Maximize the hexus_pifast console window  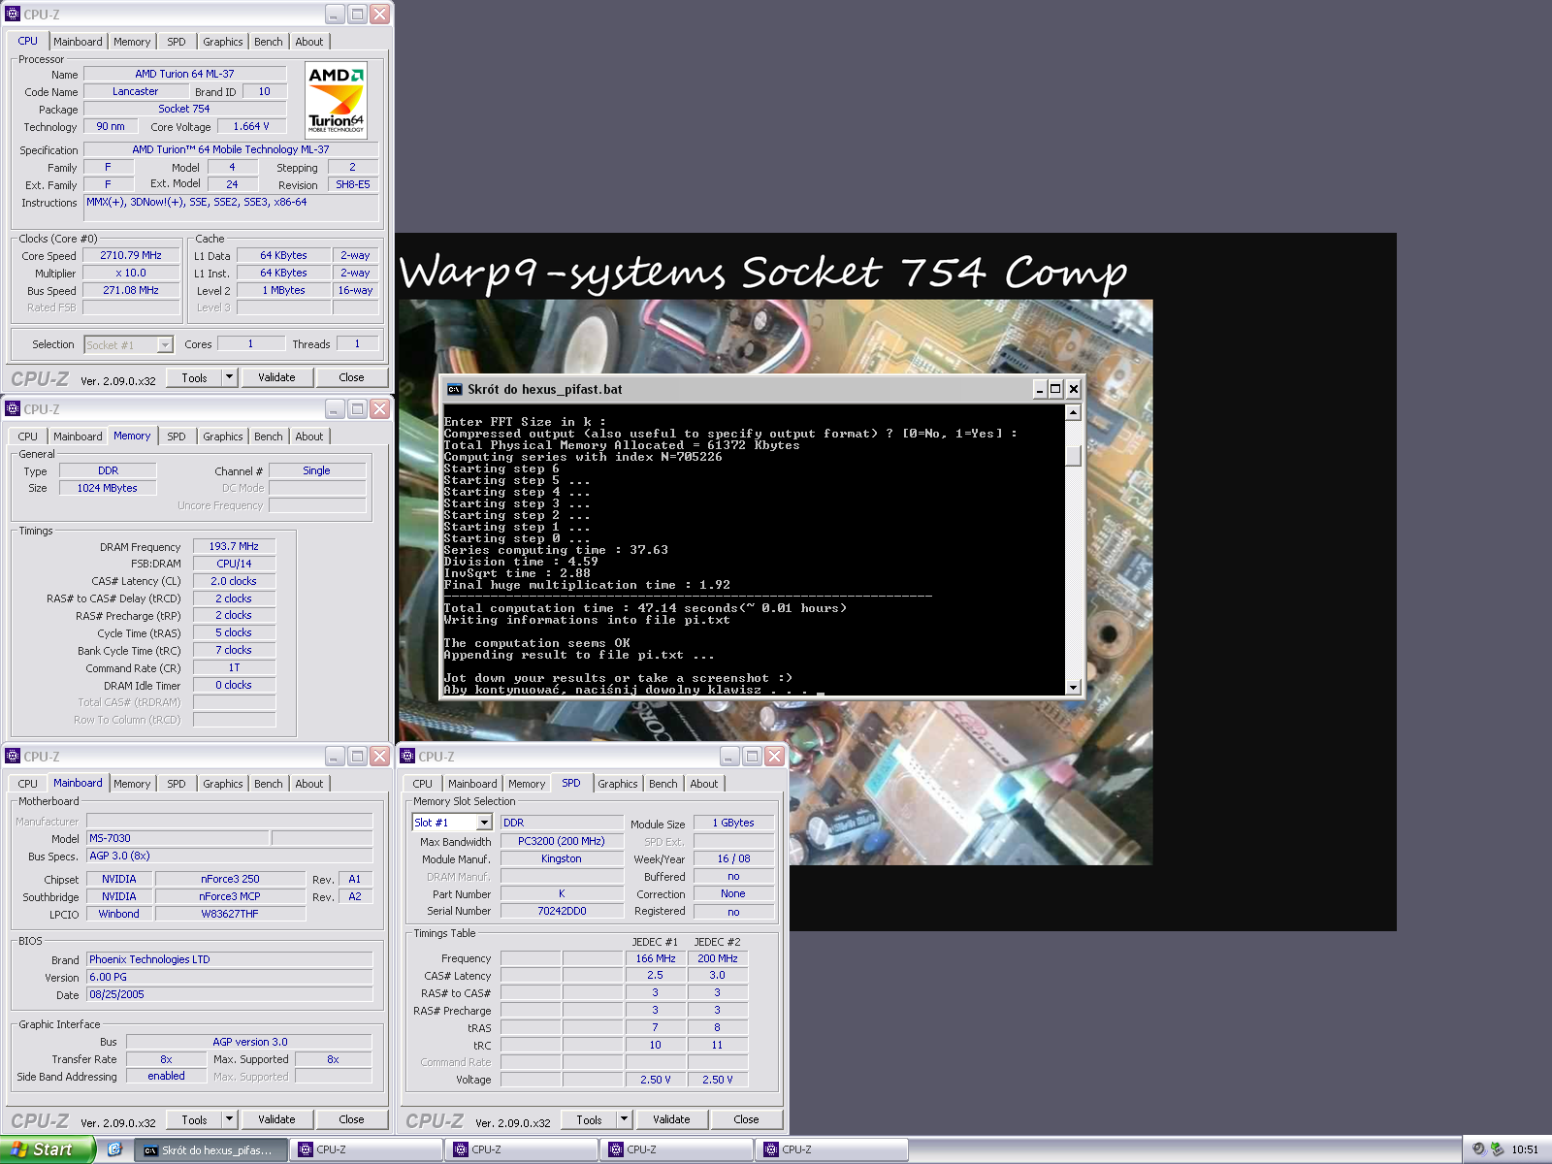(1055, 389)
